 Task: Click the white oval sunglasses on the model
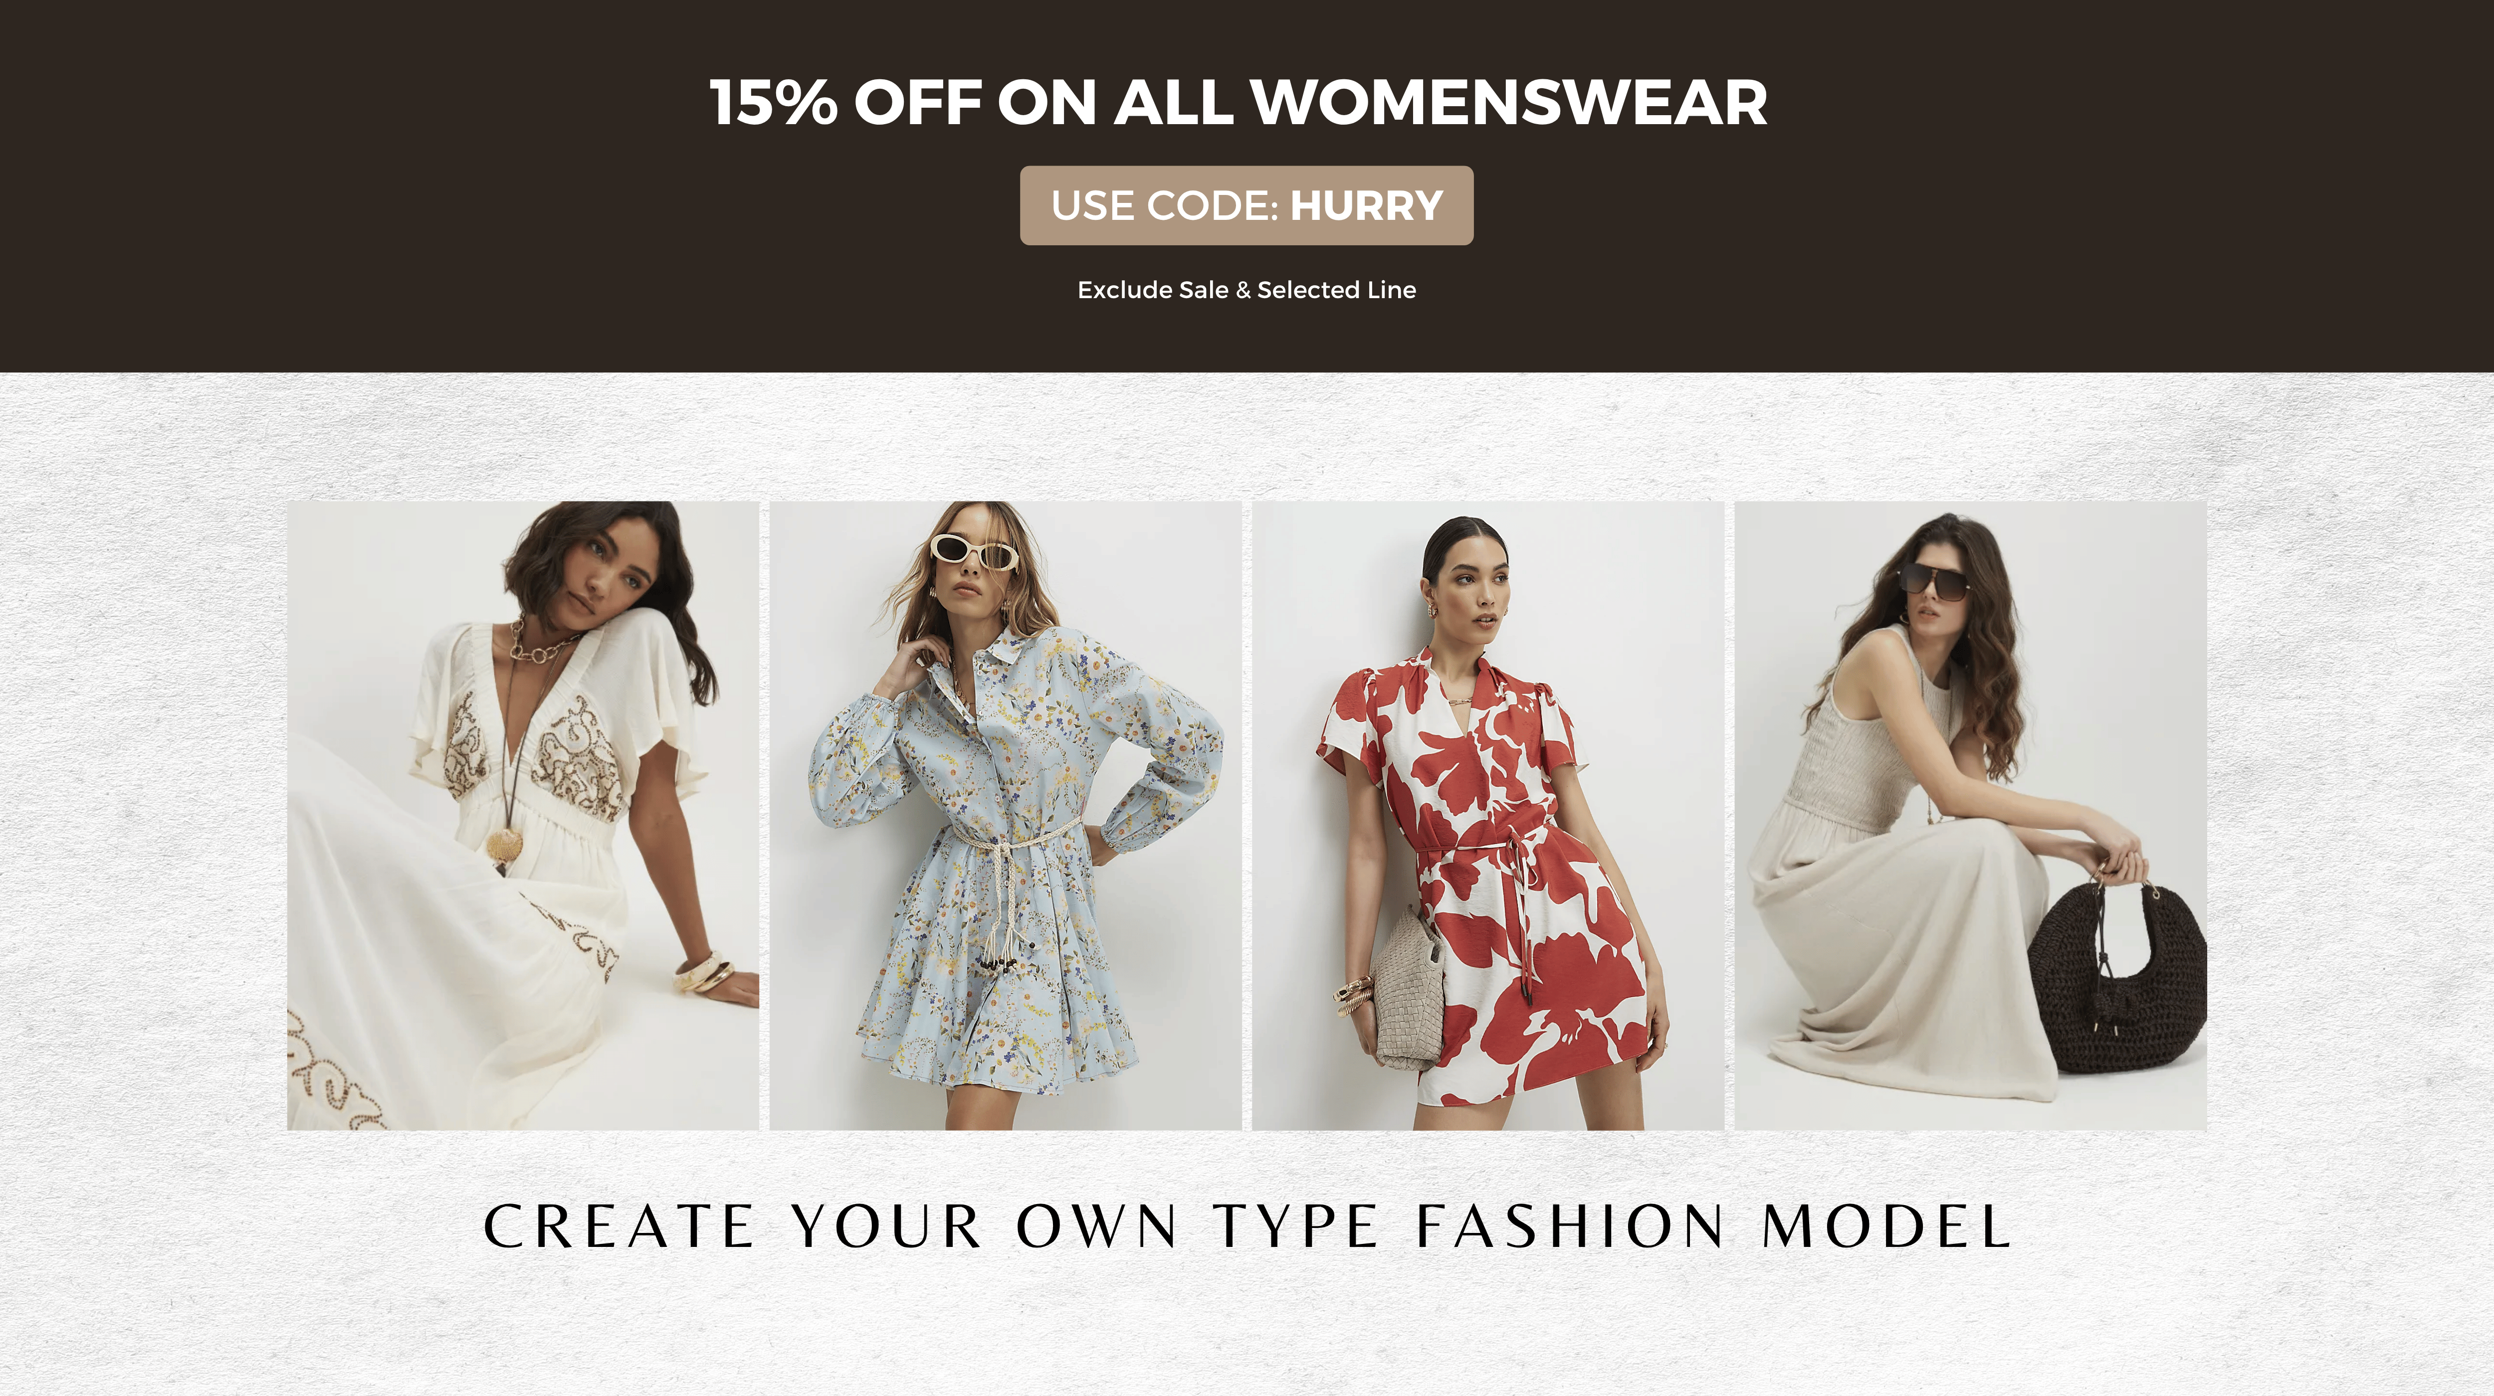click(x=973, y=551)
